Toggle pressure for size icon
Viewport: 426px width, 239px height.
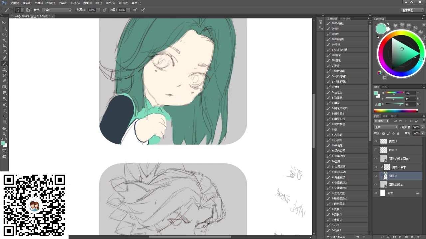[143, 10]
